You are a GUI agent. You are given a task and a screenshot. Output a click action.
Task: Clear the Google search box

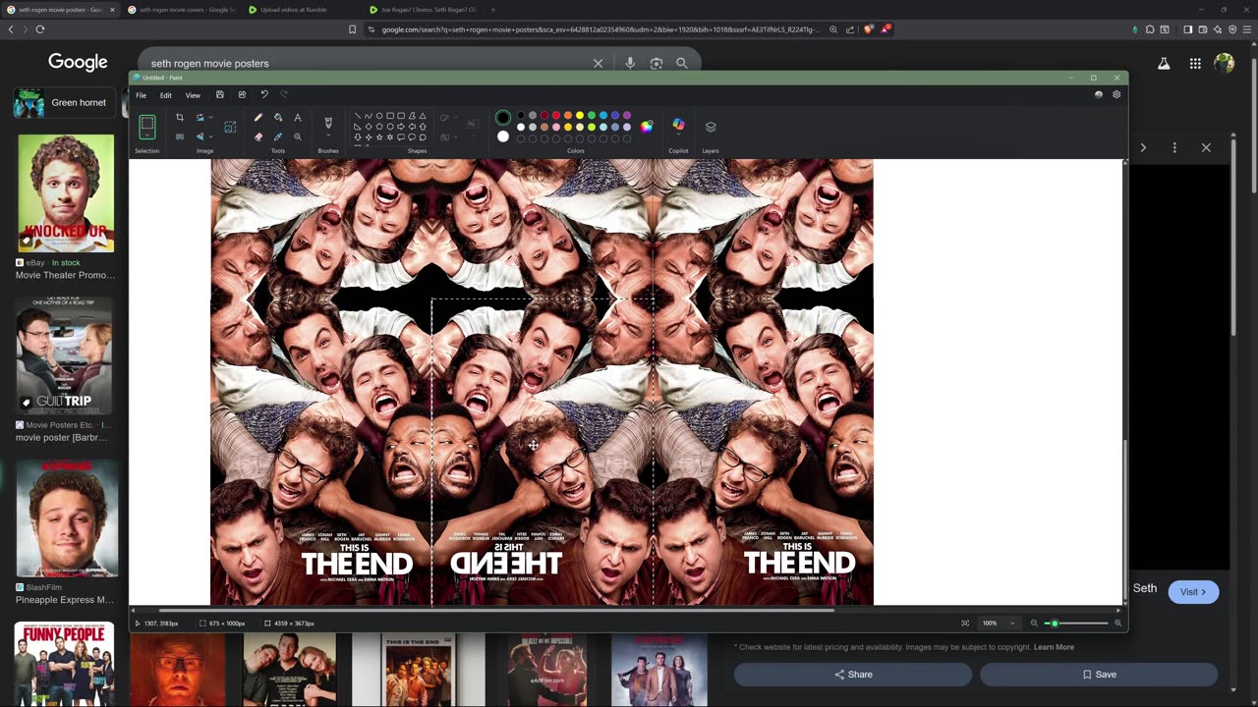(598, 63)
